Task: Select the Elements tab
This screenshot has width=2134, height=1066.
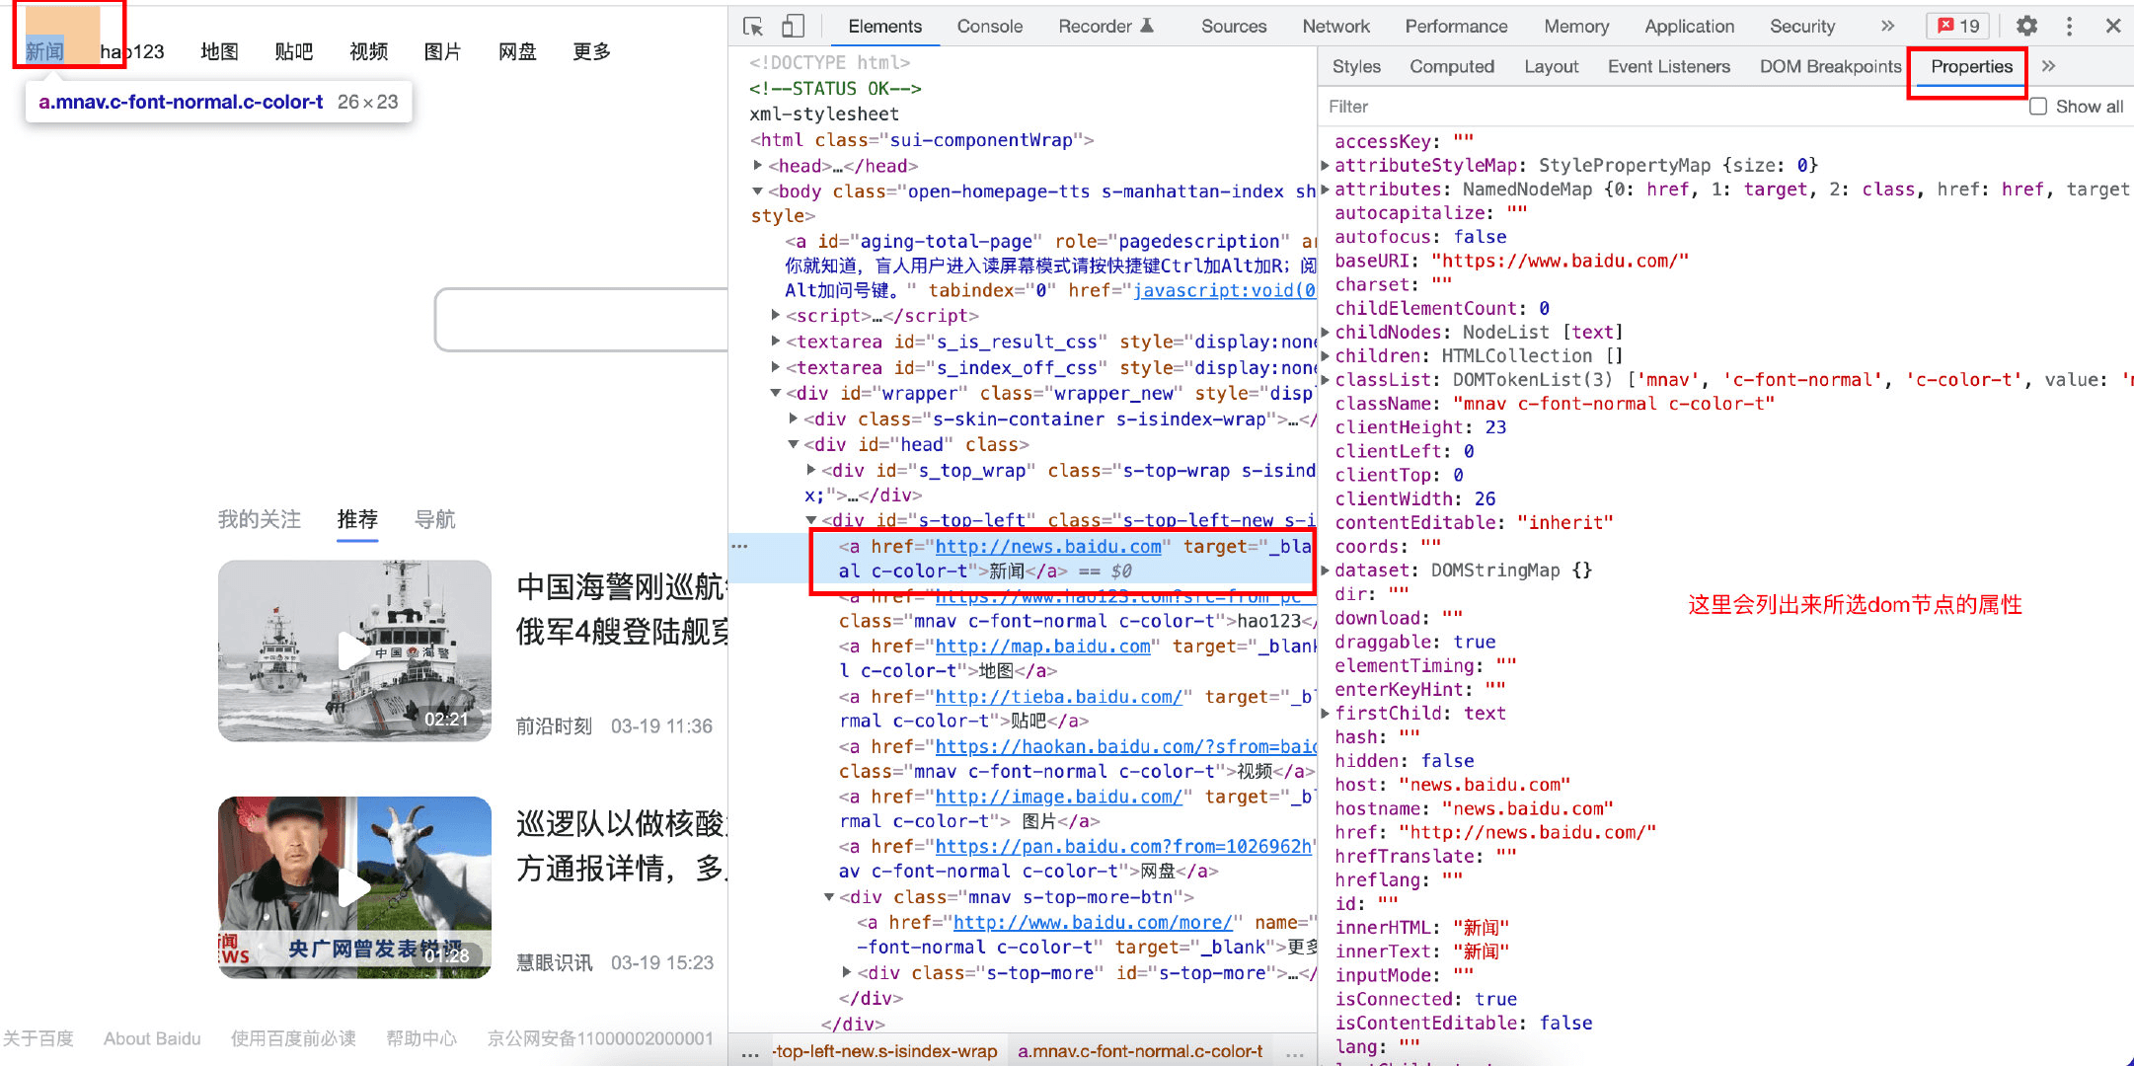Action: pyautogui.click(x=884, y=27)
